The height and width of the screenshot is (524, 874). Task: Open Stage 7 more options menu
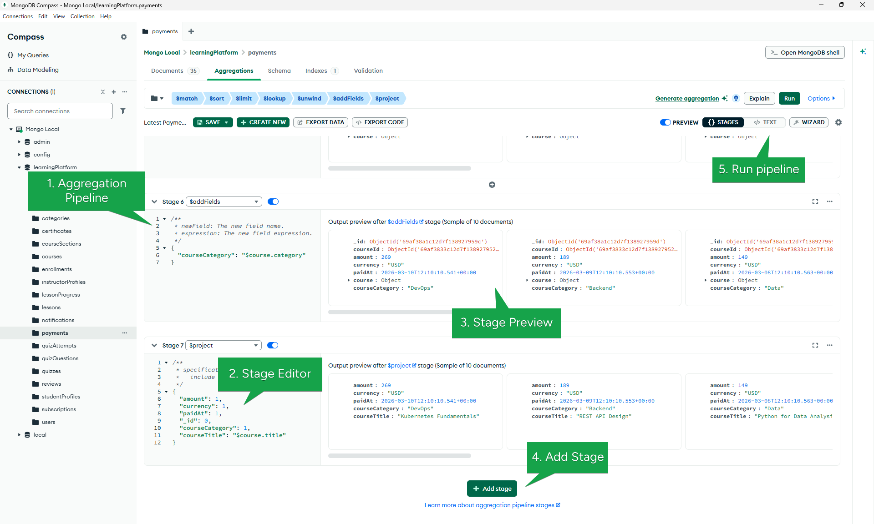click(830, 345)
